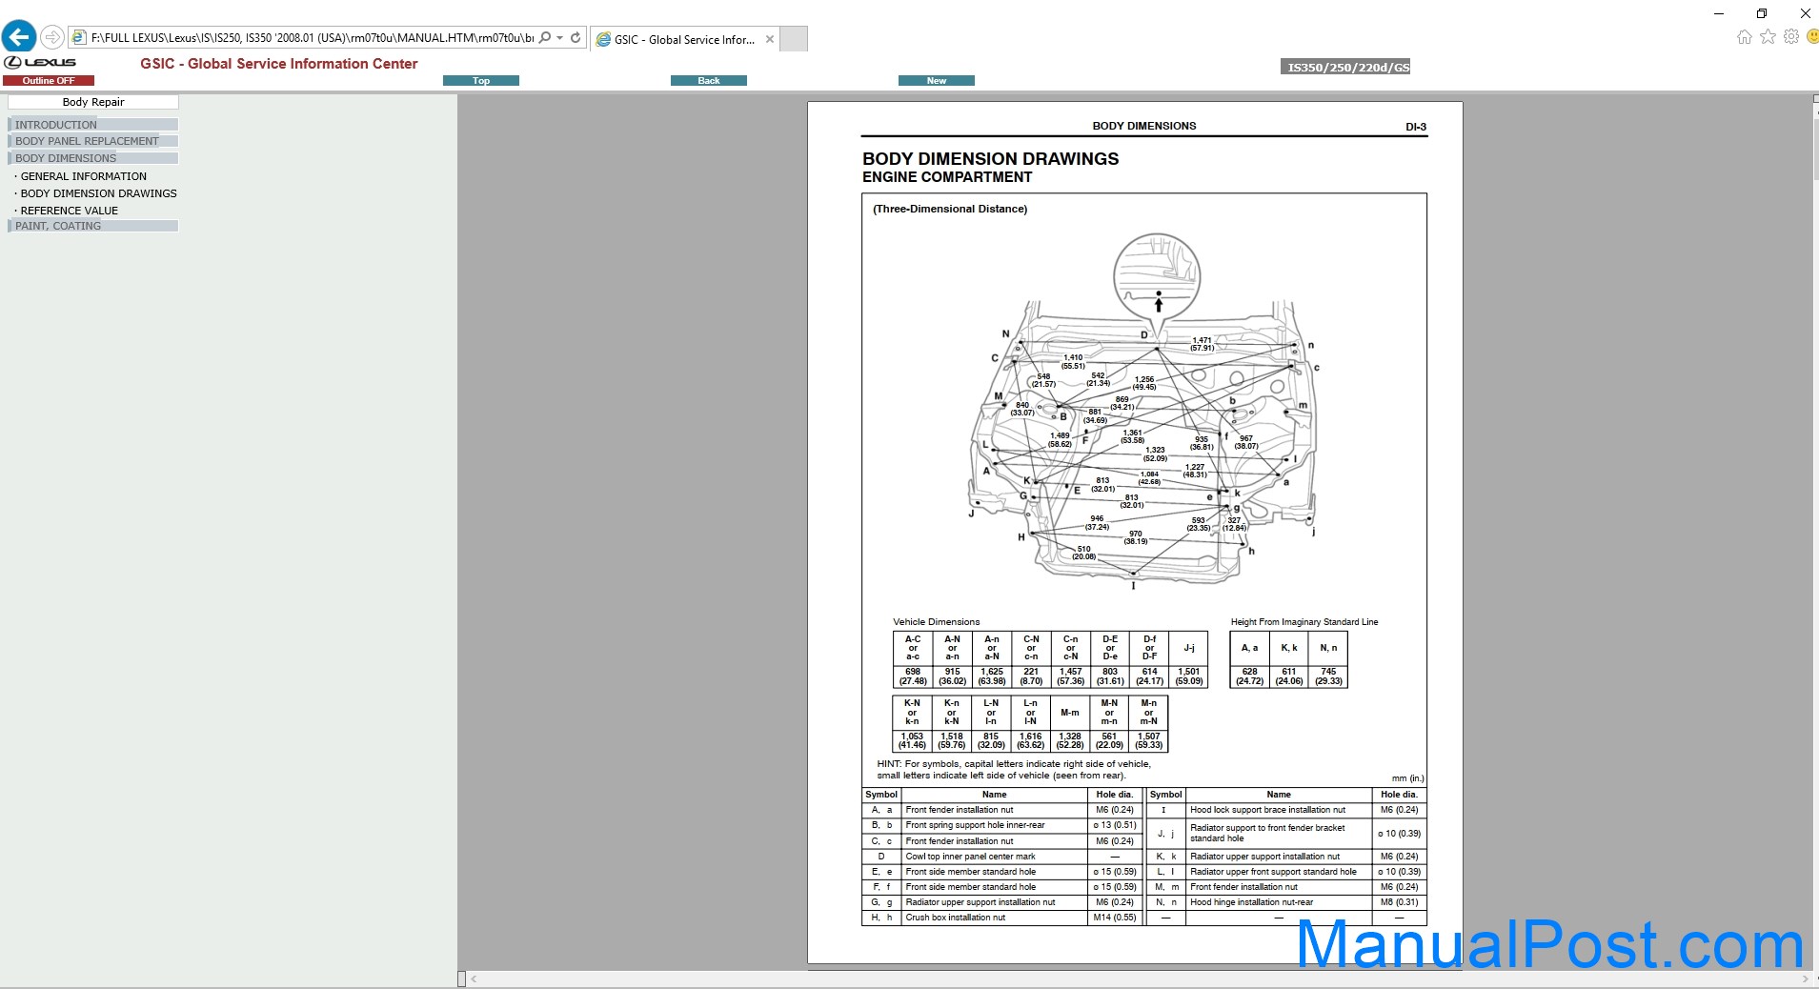This screenshot has height=989, width=1819.
Task: Toggle the Outline OFF button
Action: [x=48, y=81]
